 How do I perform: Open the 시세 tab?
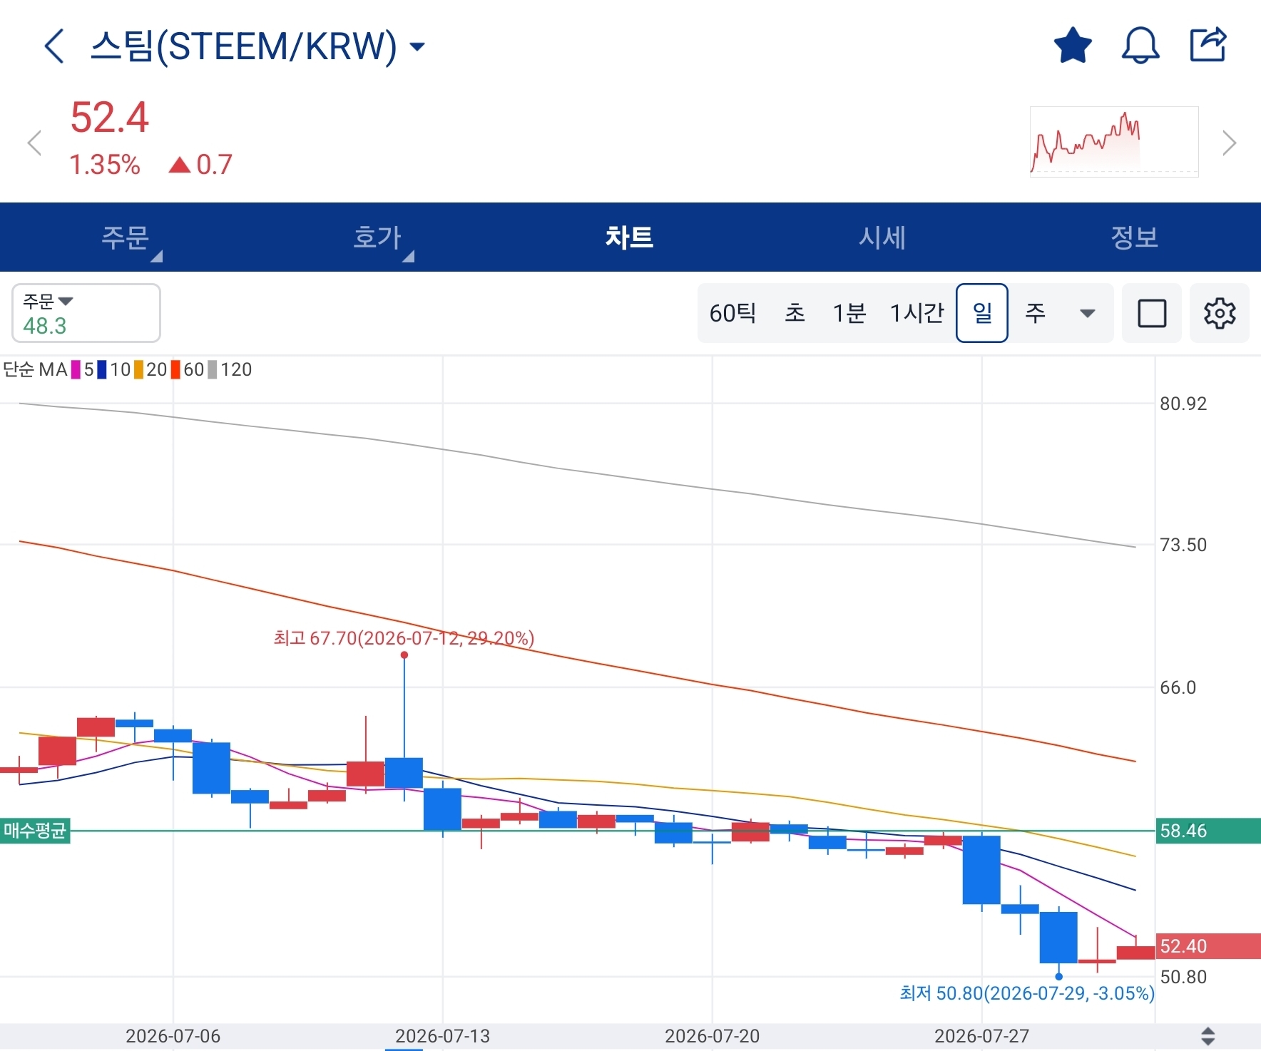[x=882, y=237]
